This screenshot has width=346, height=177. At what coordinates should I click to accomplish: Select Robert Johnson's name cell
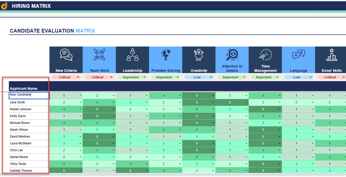click(x=20, y=109)
